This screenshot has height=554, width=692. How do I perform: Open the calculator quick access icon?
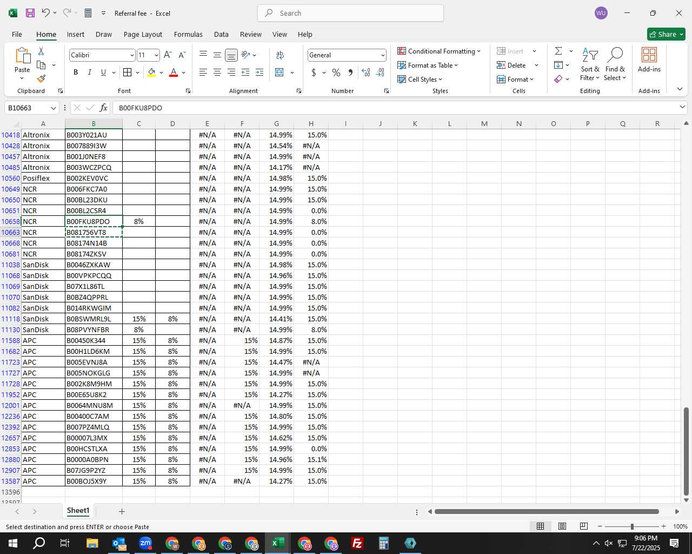[x=88, y=13]
